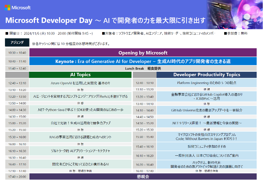Click the 参加費：無料 text

236,34
